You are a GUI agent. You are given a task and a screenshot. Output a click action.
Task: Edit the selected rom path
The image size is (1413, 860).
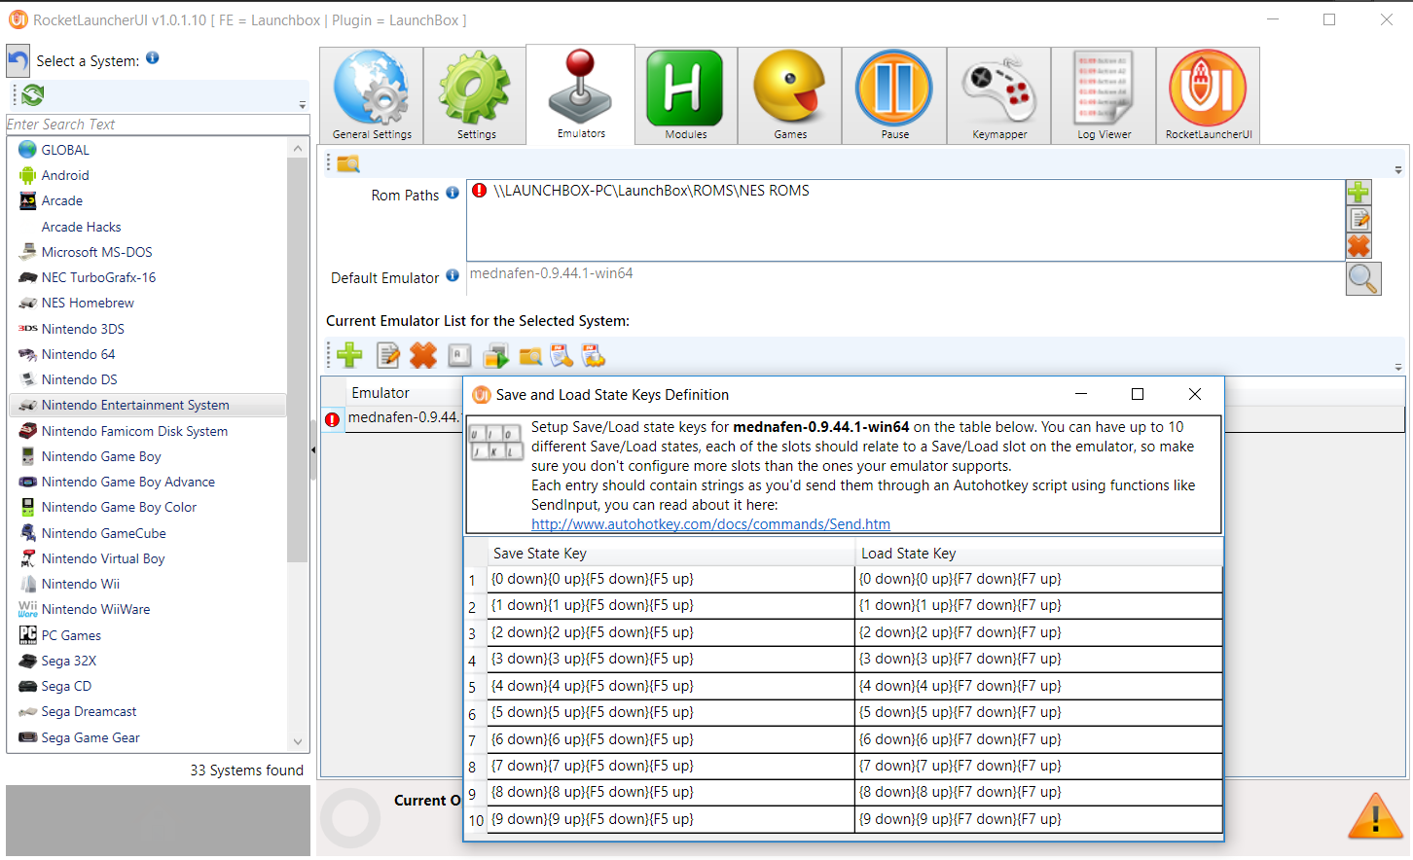tap(1359, 219)
